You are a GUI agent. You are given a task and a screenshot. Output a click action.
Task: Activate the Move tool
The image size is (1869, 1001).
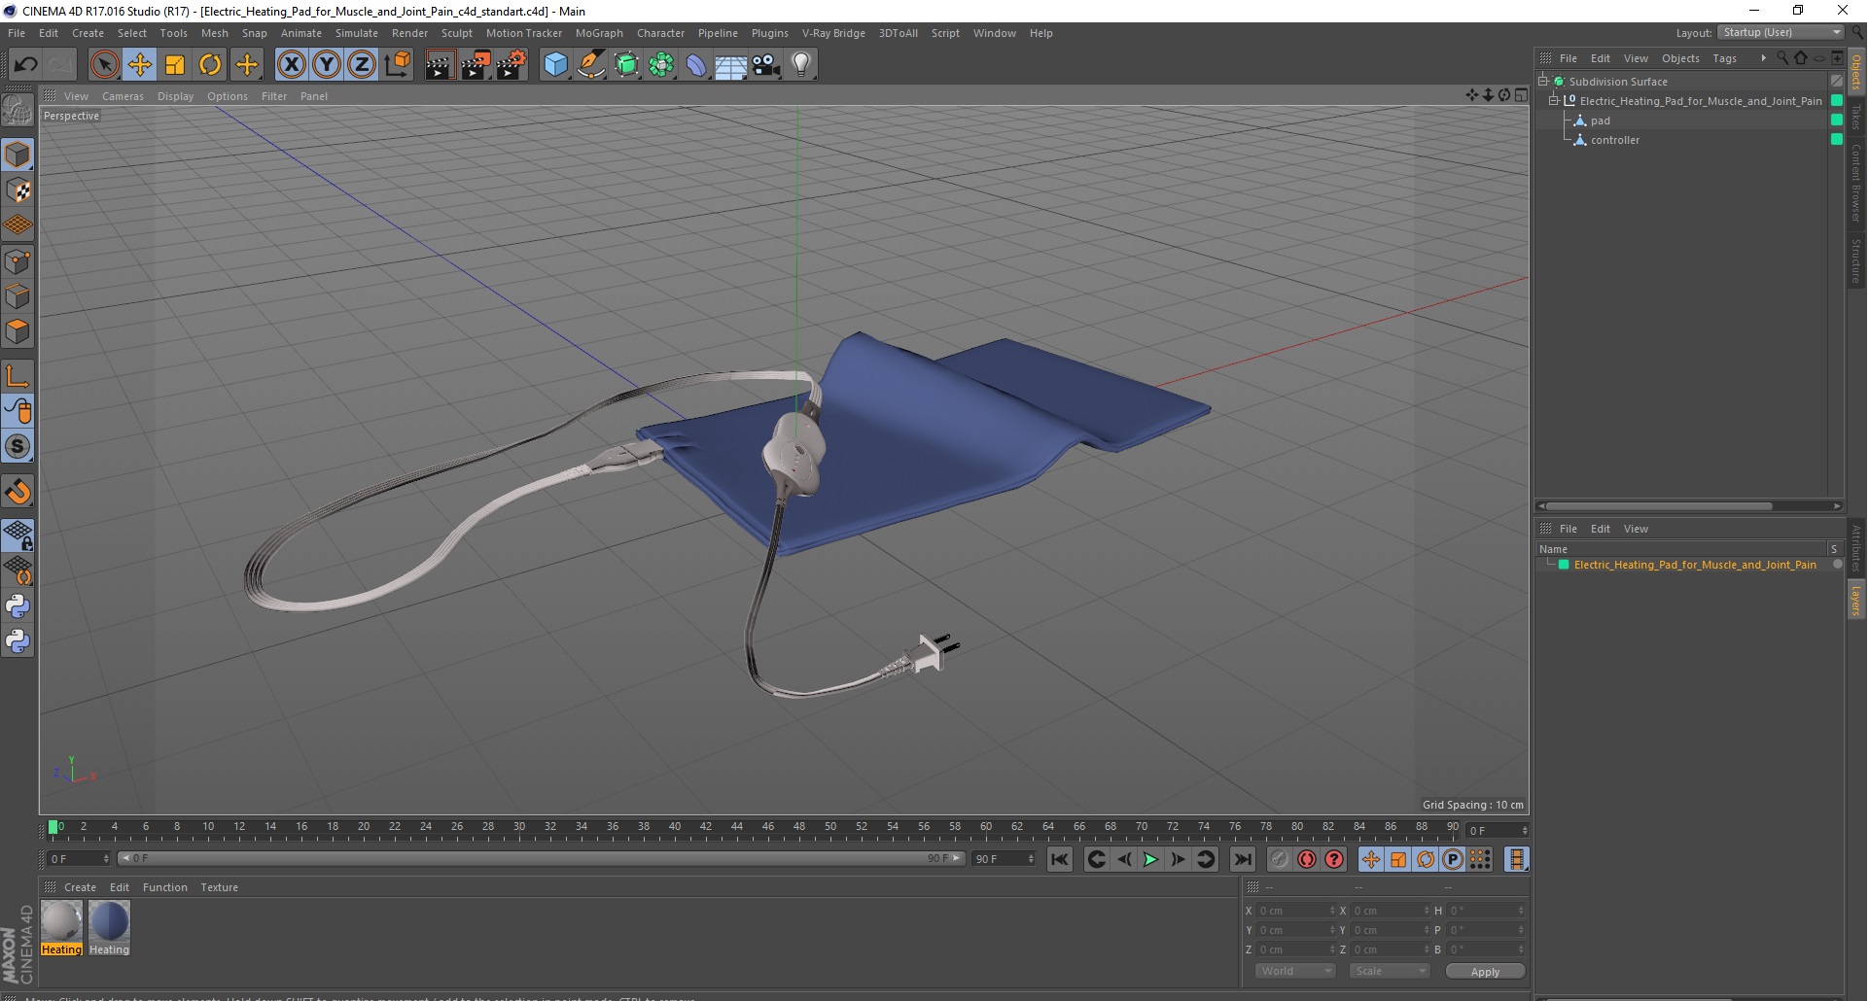point(140,65)
